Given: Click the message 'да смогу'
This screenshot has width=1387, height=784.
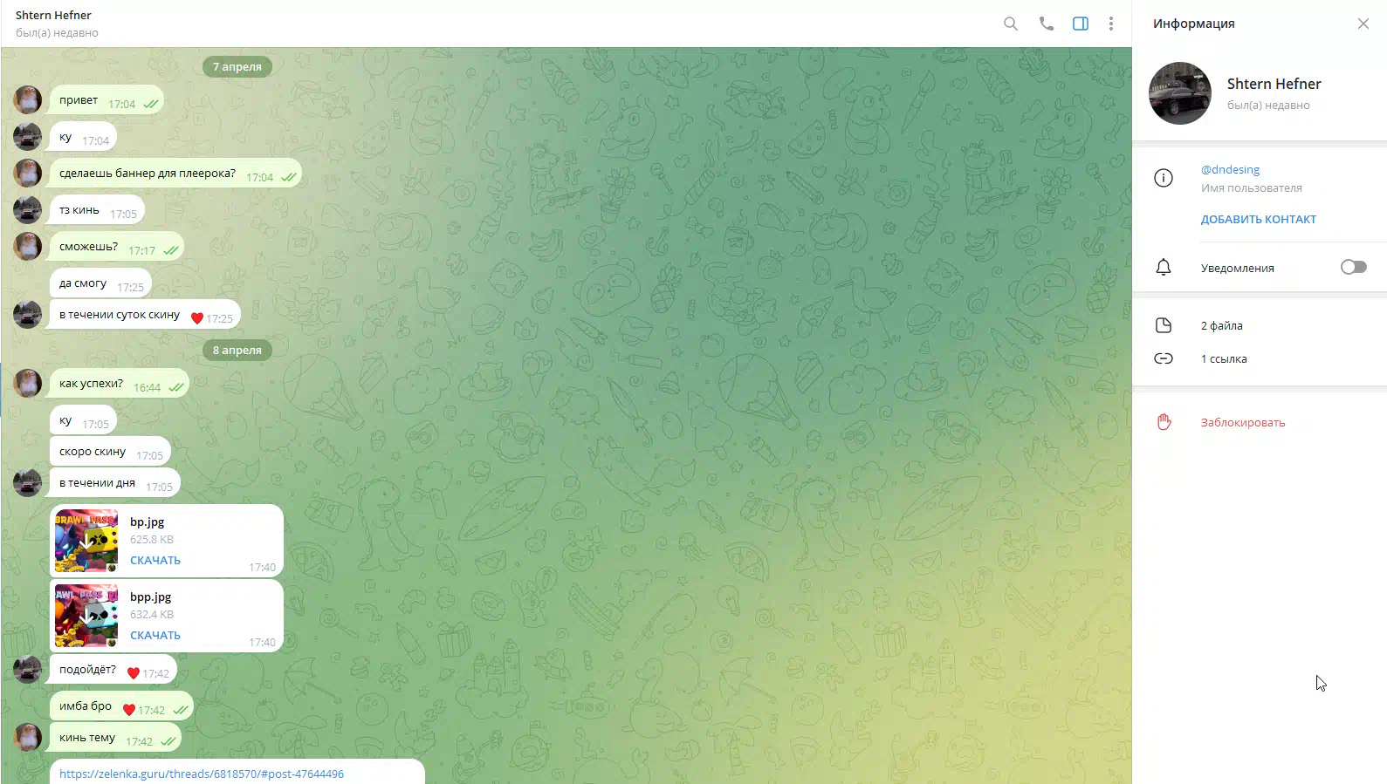Looking at the screenshot, I should pos(100,283).
